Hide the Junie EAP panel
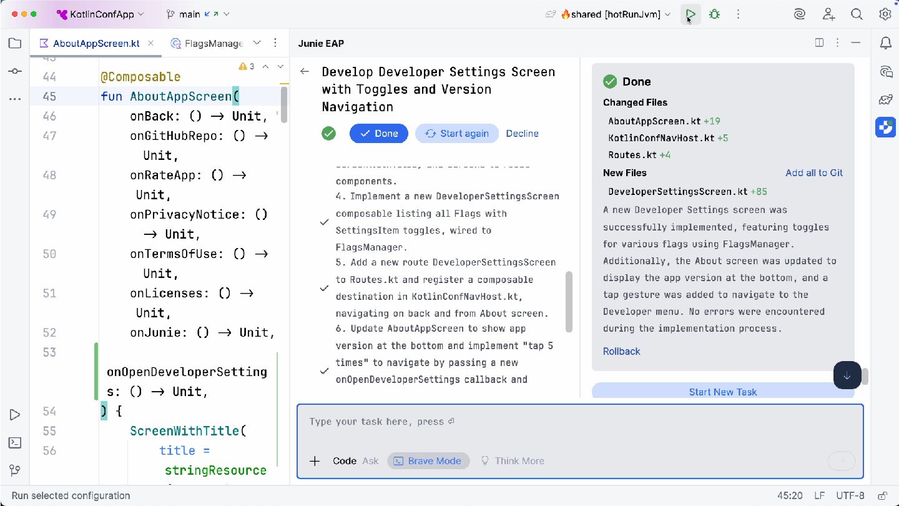Viewport: 899px width, 506px height. (x=856, y=42)
